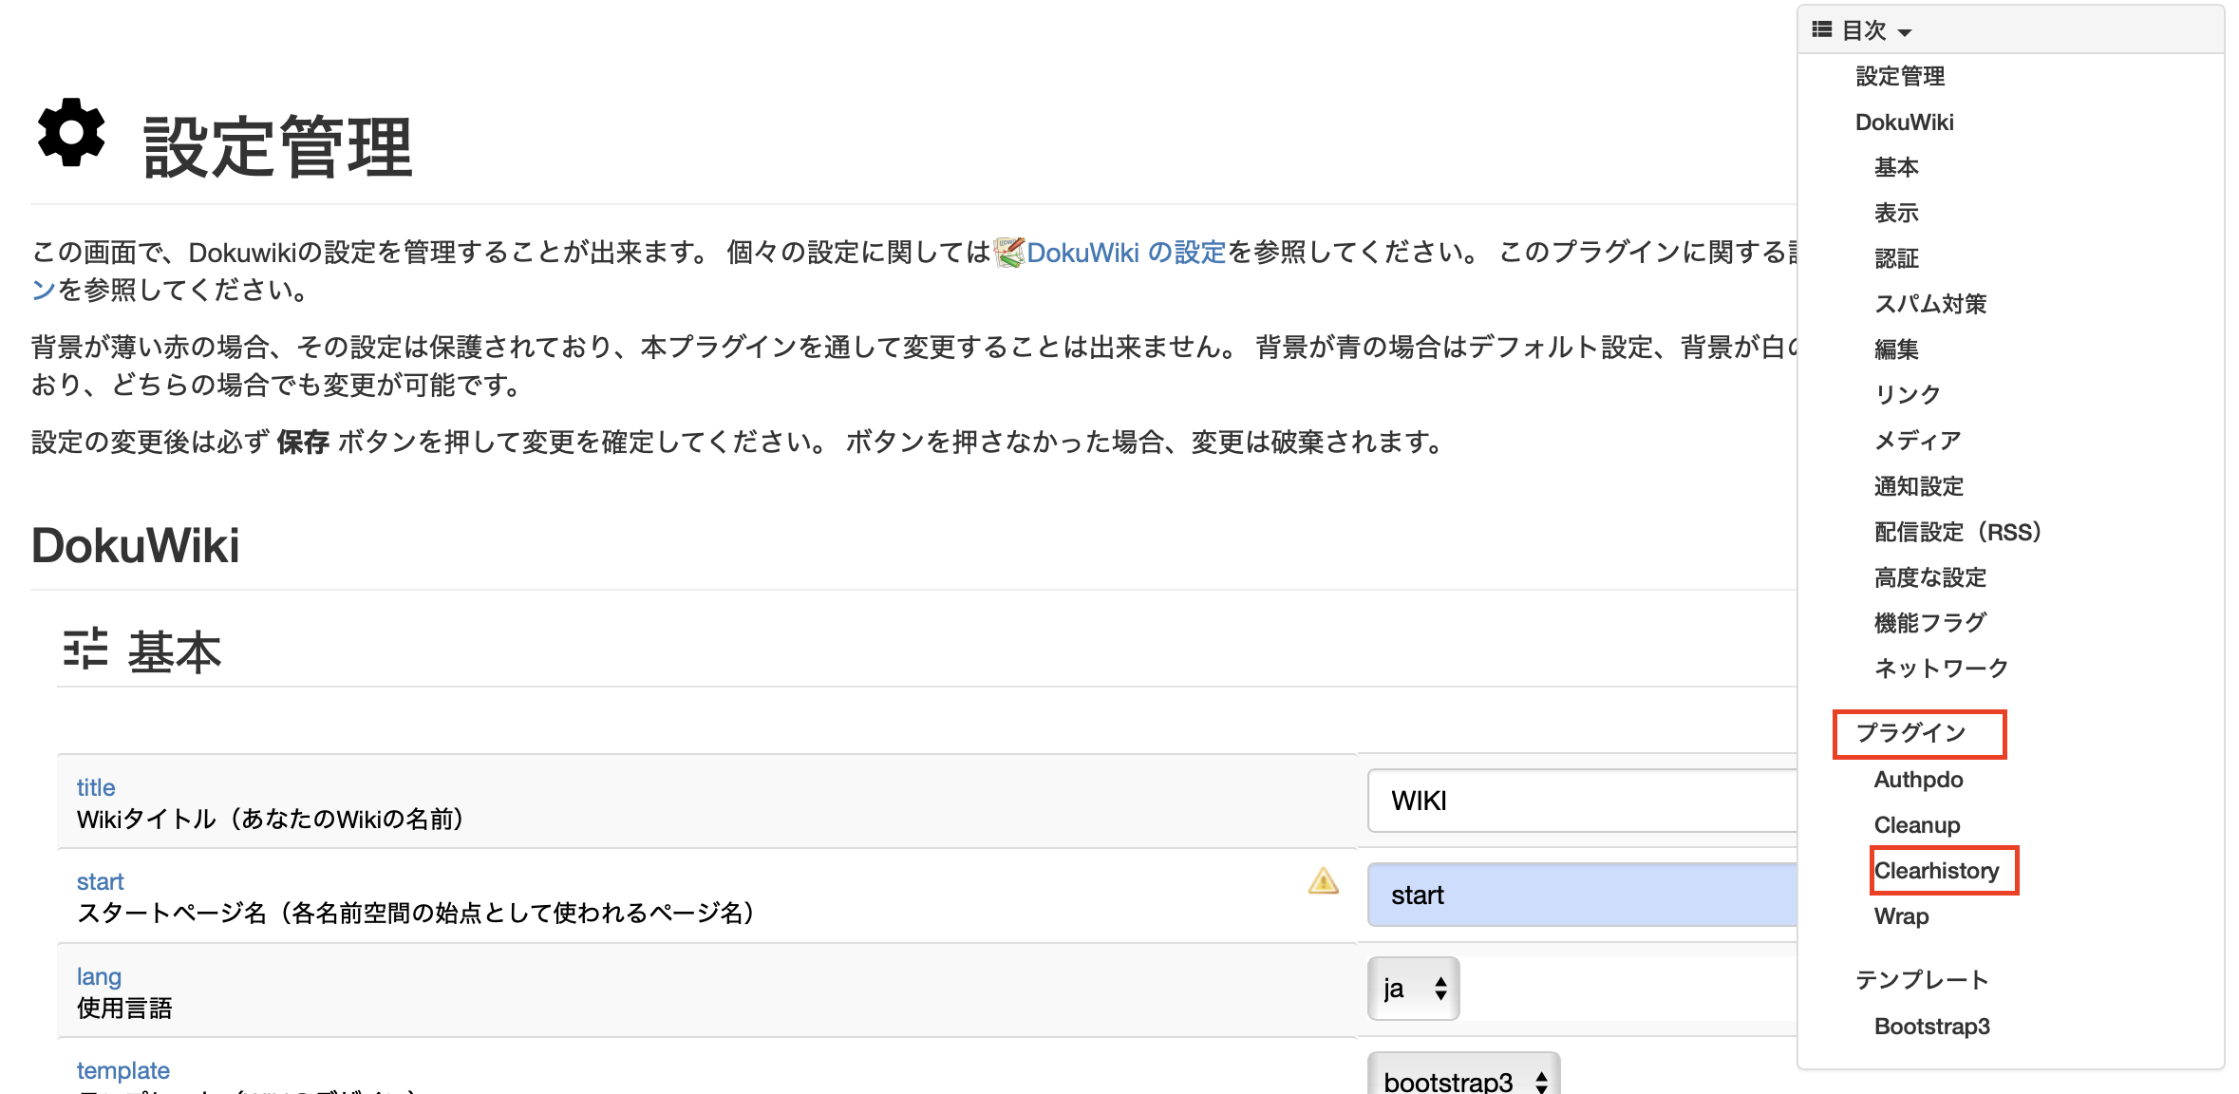Open the ja language dropdown
This screenshot has height=1094, width=2239.
[1413, 988]
